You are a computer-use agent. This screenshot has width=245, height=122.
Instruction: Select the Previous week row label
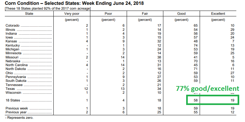[17, 108]
